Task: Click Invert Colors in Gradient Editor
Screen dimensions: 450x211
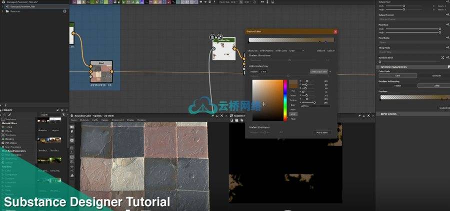Action: click(281, 51)
